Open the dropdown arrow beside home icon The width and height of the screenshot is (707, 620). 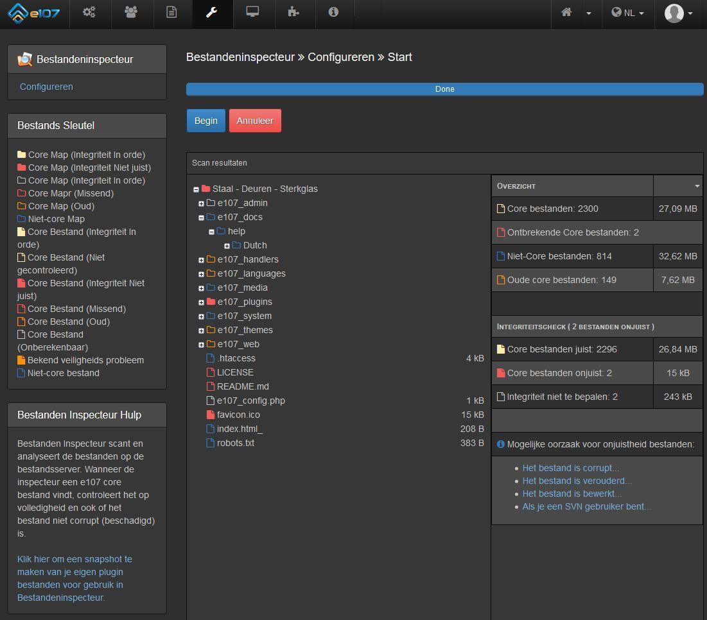tap(589, 13)
